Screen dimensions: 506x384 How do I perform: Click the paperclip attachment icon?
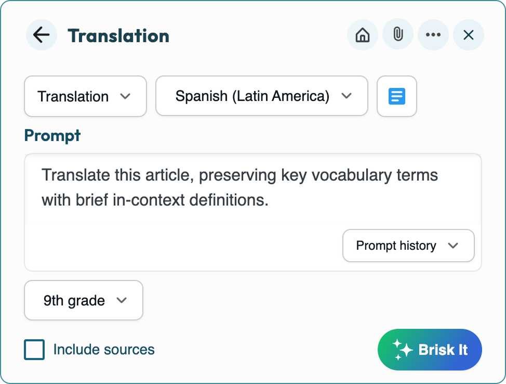click(397, 35)
